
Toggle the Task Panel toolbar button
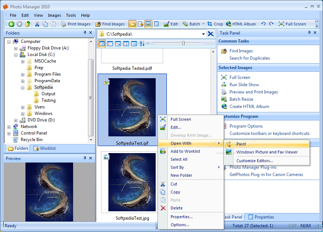(x=156, y=24)
